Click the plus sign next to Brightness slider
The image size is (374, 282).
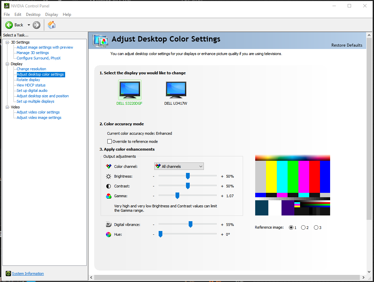222,176
